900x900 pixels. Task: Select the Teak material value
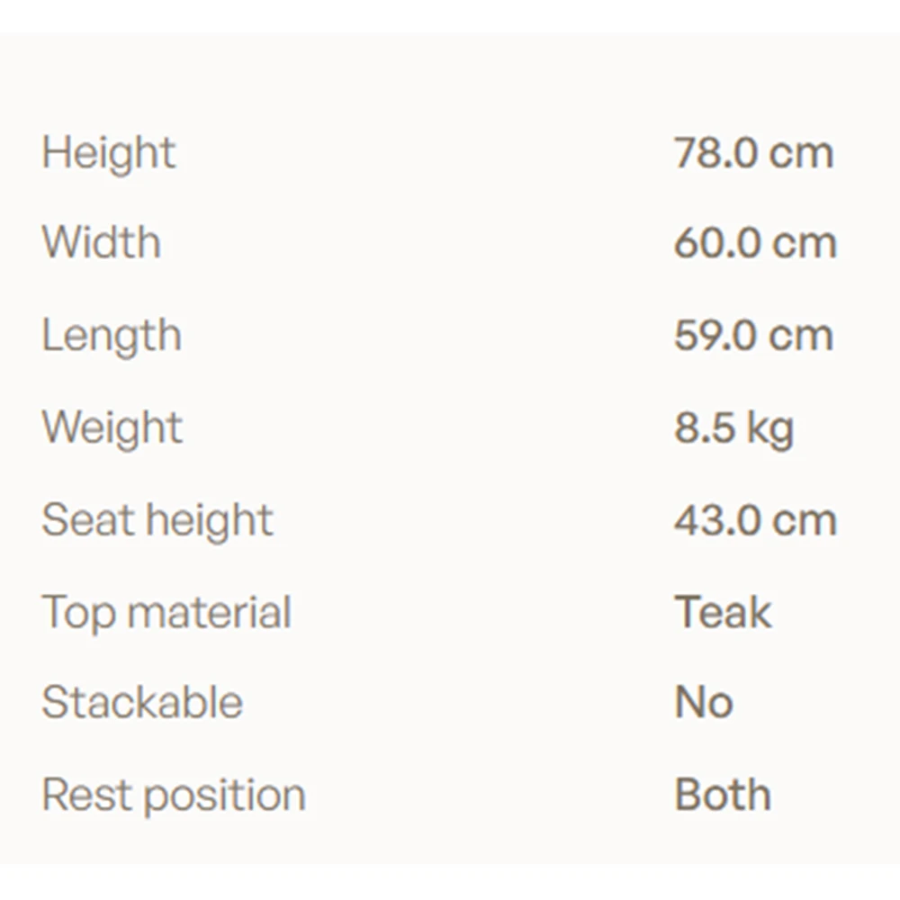coord(723,612)
